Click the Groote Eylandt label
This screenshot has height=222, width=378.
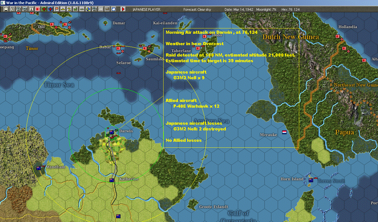(214, 207)
